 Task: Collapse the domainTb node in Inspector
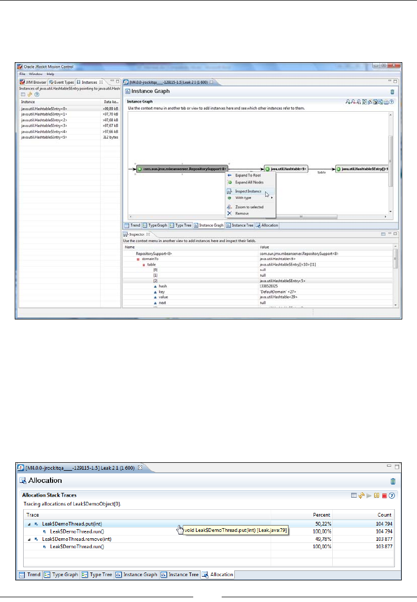(138, 259)
